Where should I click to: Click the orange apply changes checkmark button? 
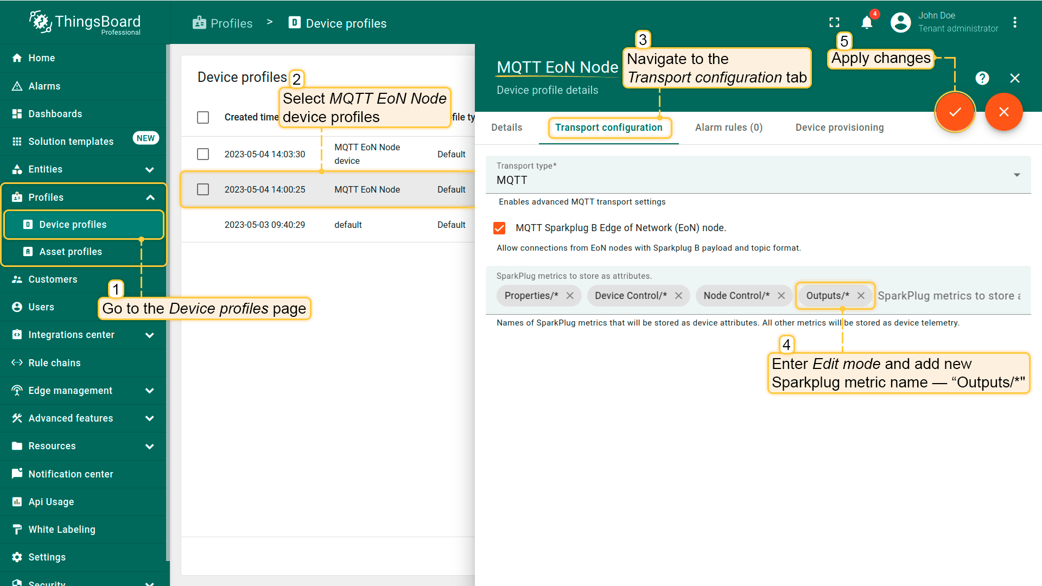[955, 112]
